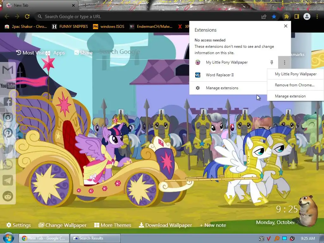Open the Extensions puzzle icon
This screenshot has height=243, width=324.
[286, 16]
